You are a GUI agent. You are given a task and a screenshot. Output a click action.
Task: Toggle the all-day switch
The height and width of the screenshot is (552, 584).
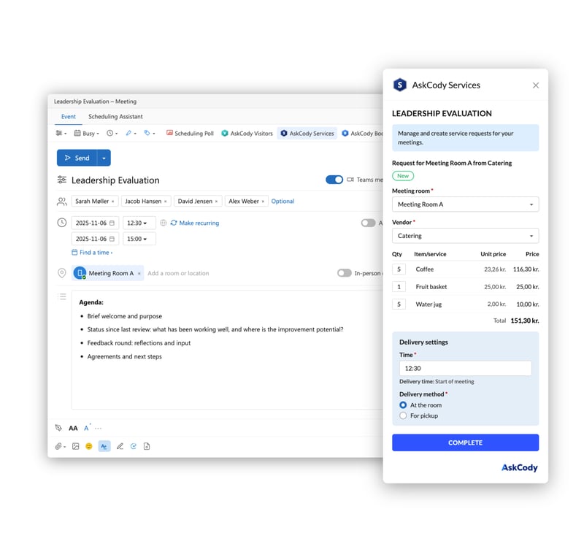(368, 223)
